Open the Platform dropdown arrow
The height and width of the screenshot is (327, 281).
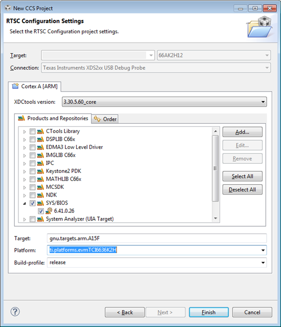[263, 250]
